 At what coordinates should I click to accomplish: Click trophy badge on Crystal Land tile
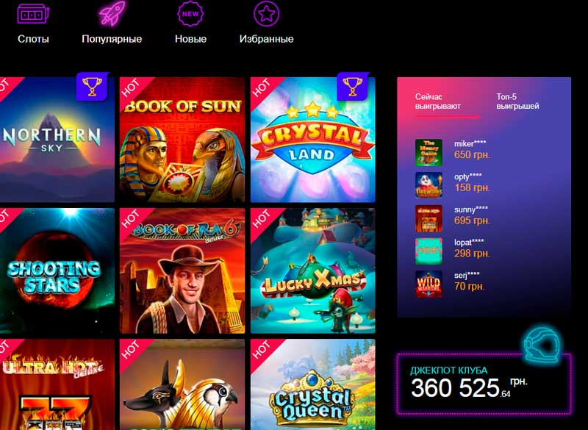pyautogui.click(x=353, y=87)
